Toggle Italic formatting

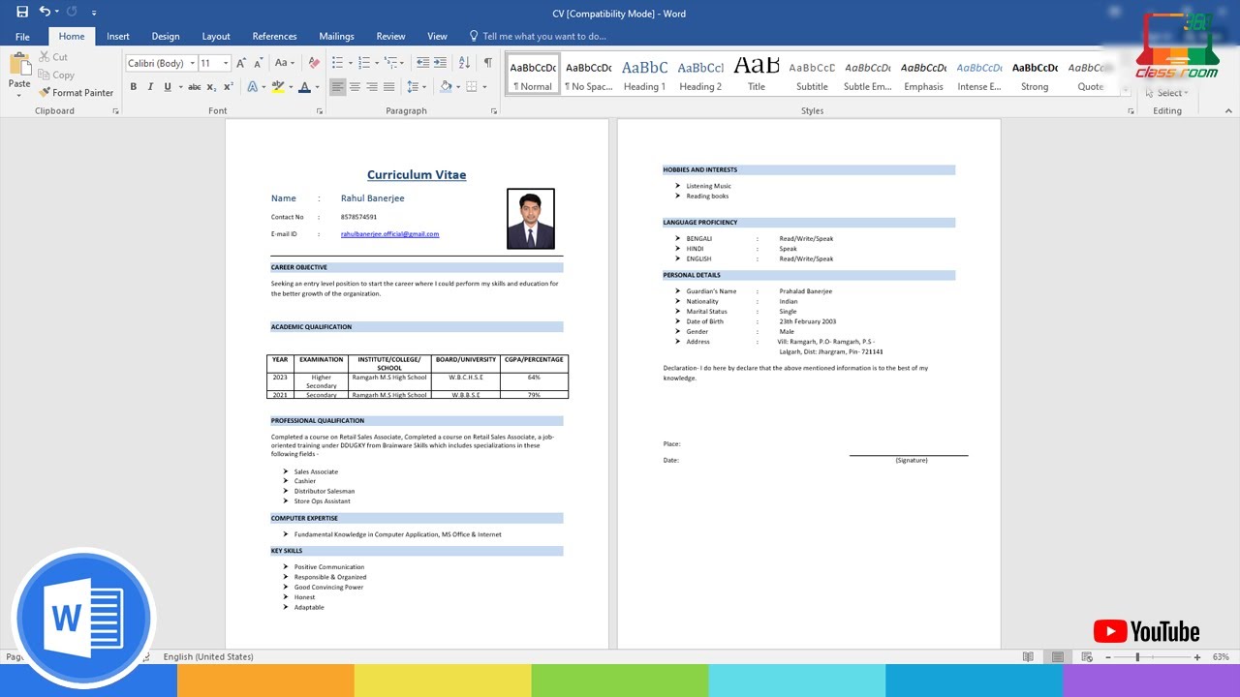(x=150, y=87)
